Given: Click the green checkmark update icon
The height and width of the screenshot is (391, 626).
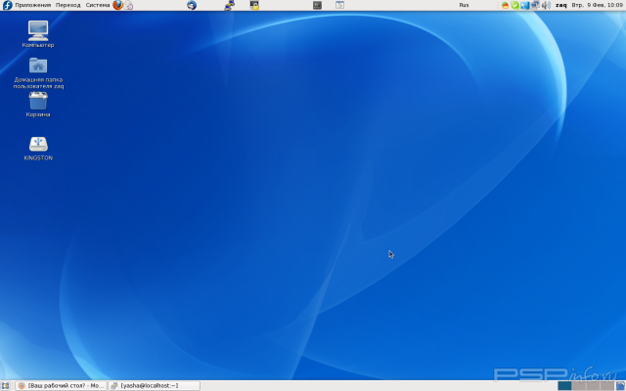Looking at the screenshot, I should [515, 5].
